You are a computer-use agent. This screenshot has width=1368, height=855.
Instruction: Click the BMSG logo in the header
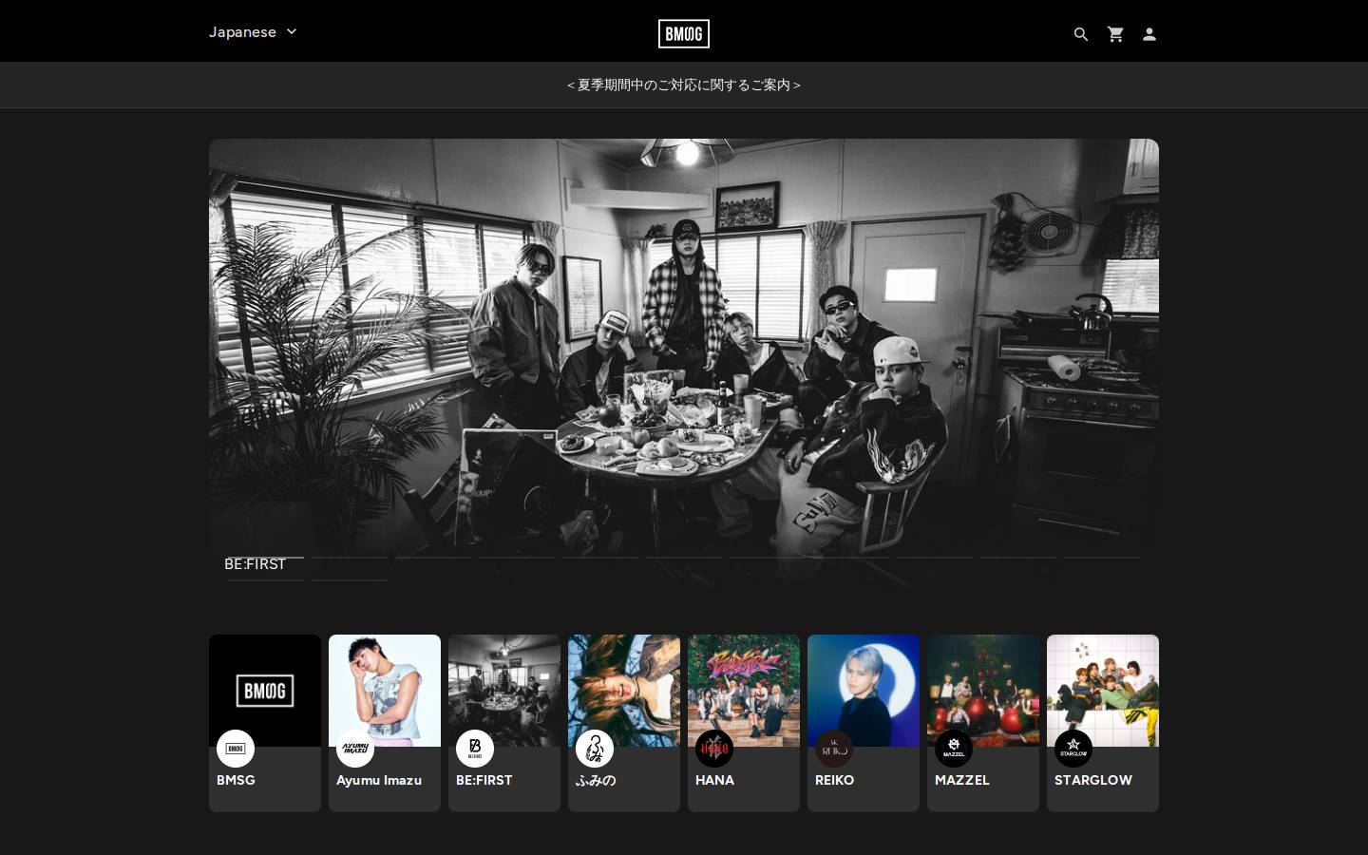684,34
